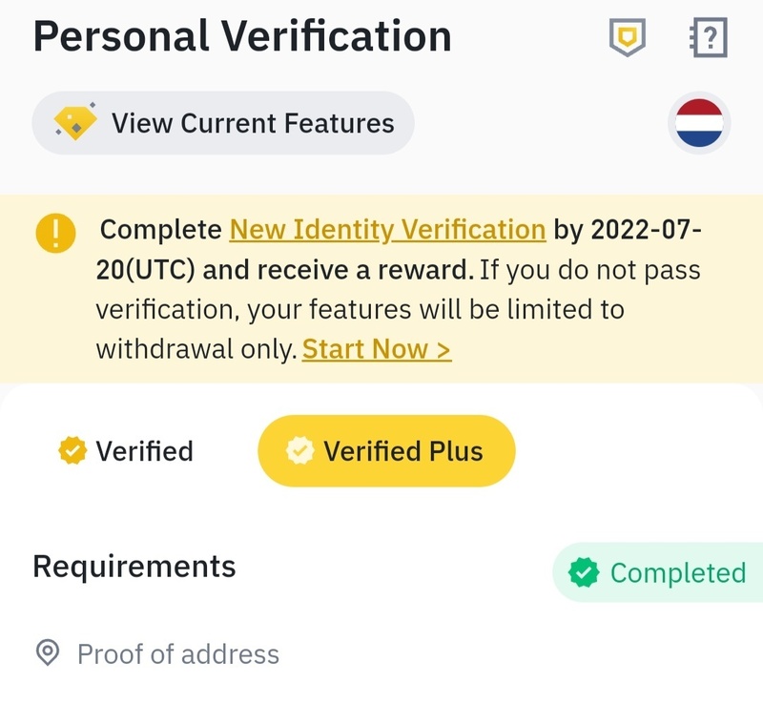Tap the yellow exclamation warning icon
The height and width of the screenshot is (724, 763).
[55, 233]
